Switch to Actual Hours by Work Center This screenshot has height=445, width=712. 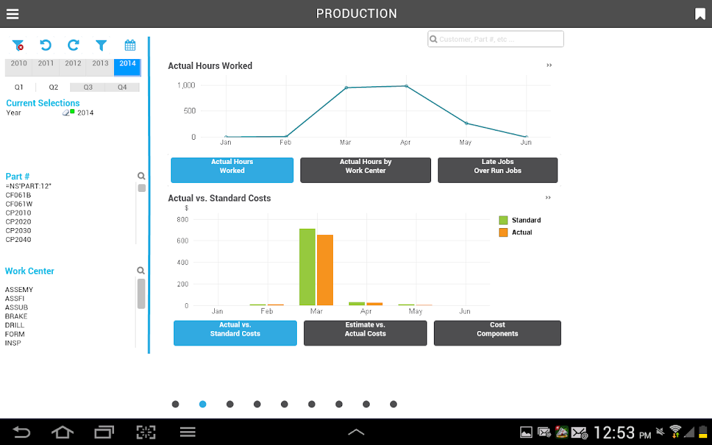coord(366,170)
